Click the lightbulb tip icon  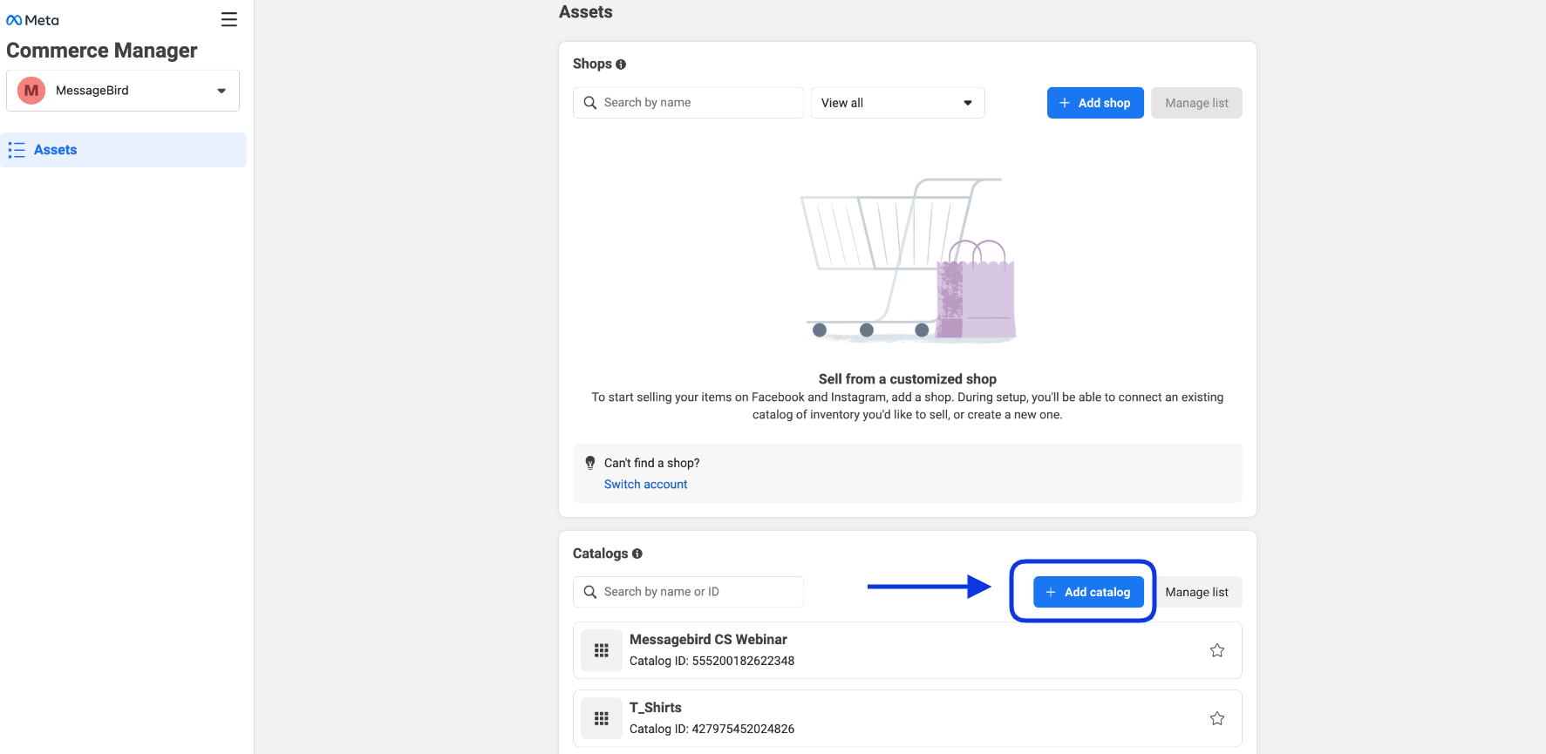pyautogui.click(x=590, y=463)
